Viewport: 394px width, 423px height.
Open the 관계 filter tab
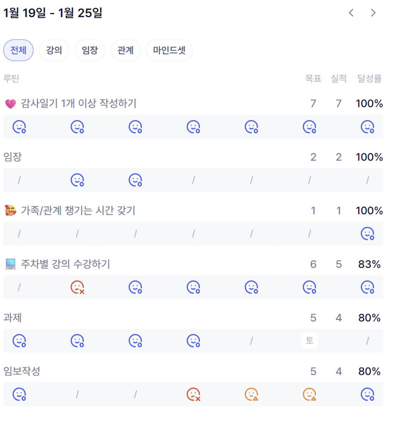click(x=125, y=51)
